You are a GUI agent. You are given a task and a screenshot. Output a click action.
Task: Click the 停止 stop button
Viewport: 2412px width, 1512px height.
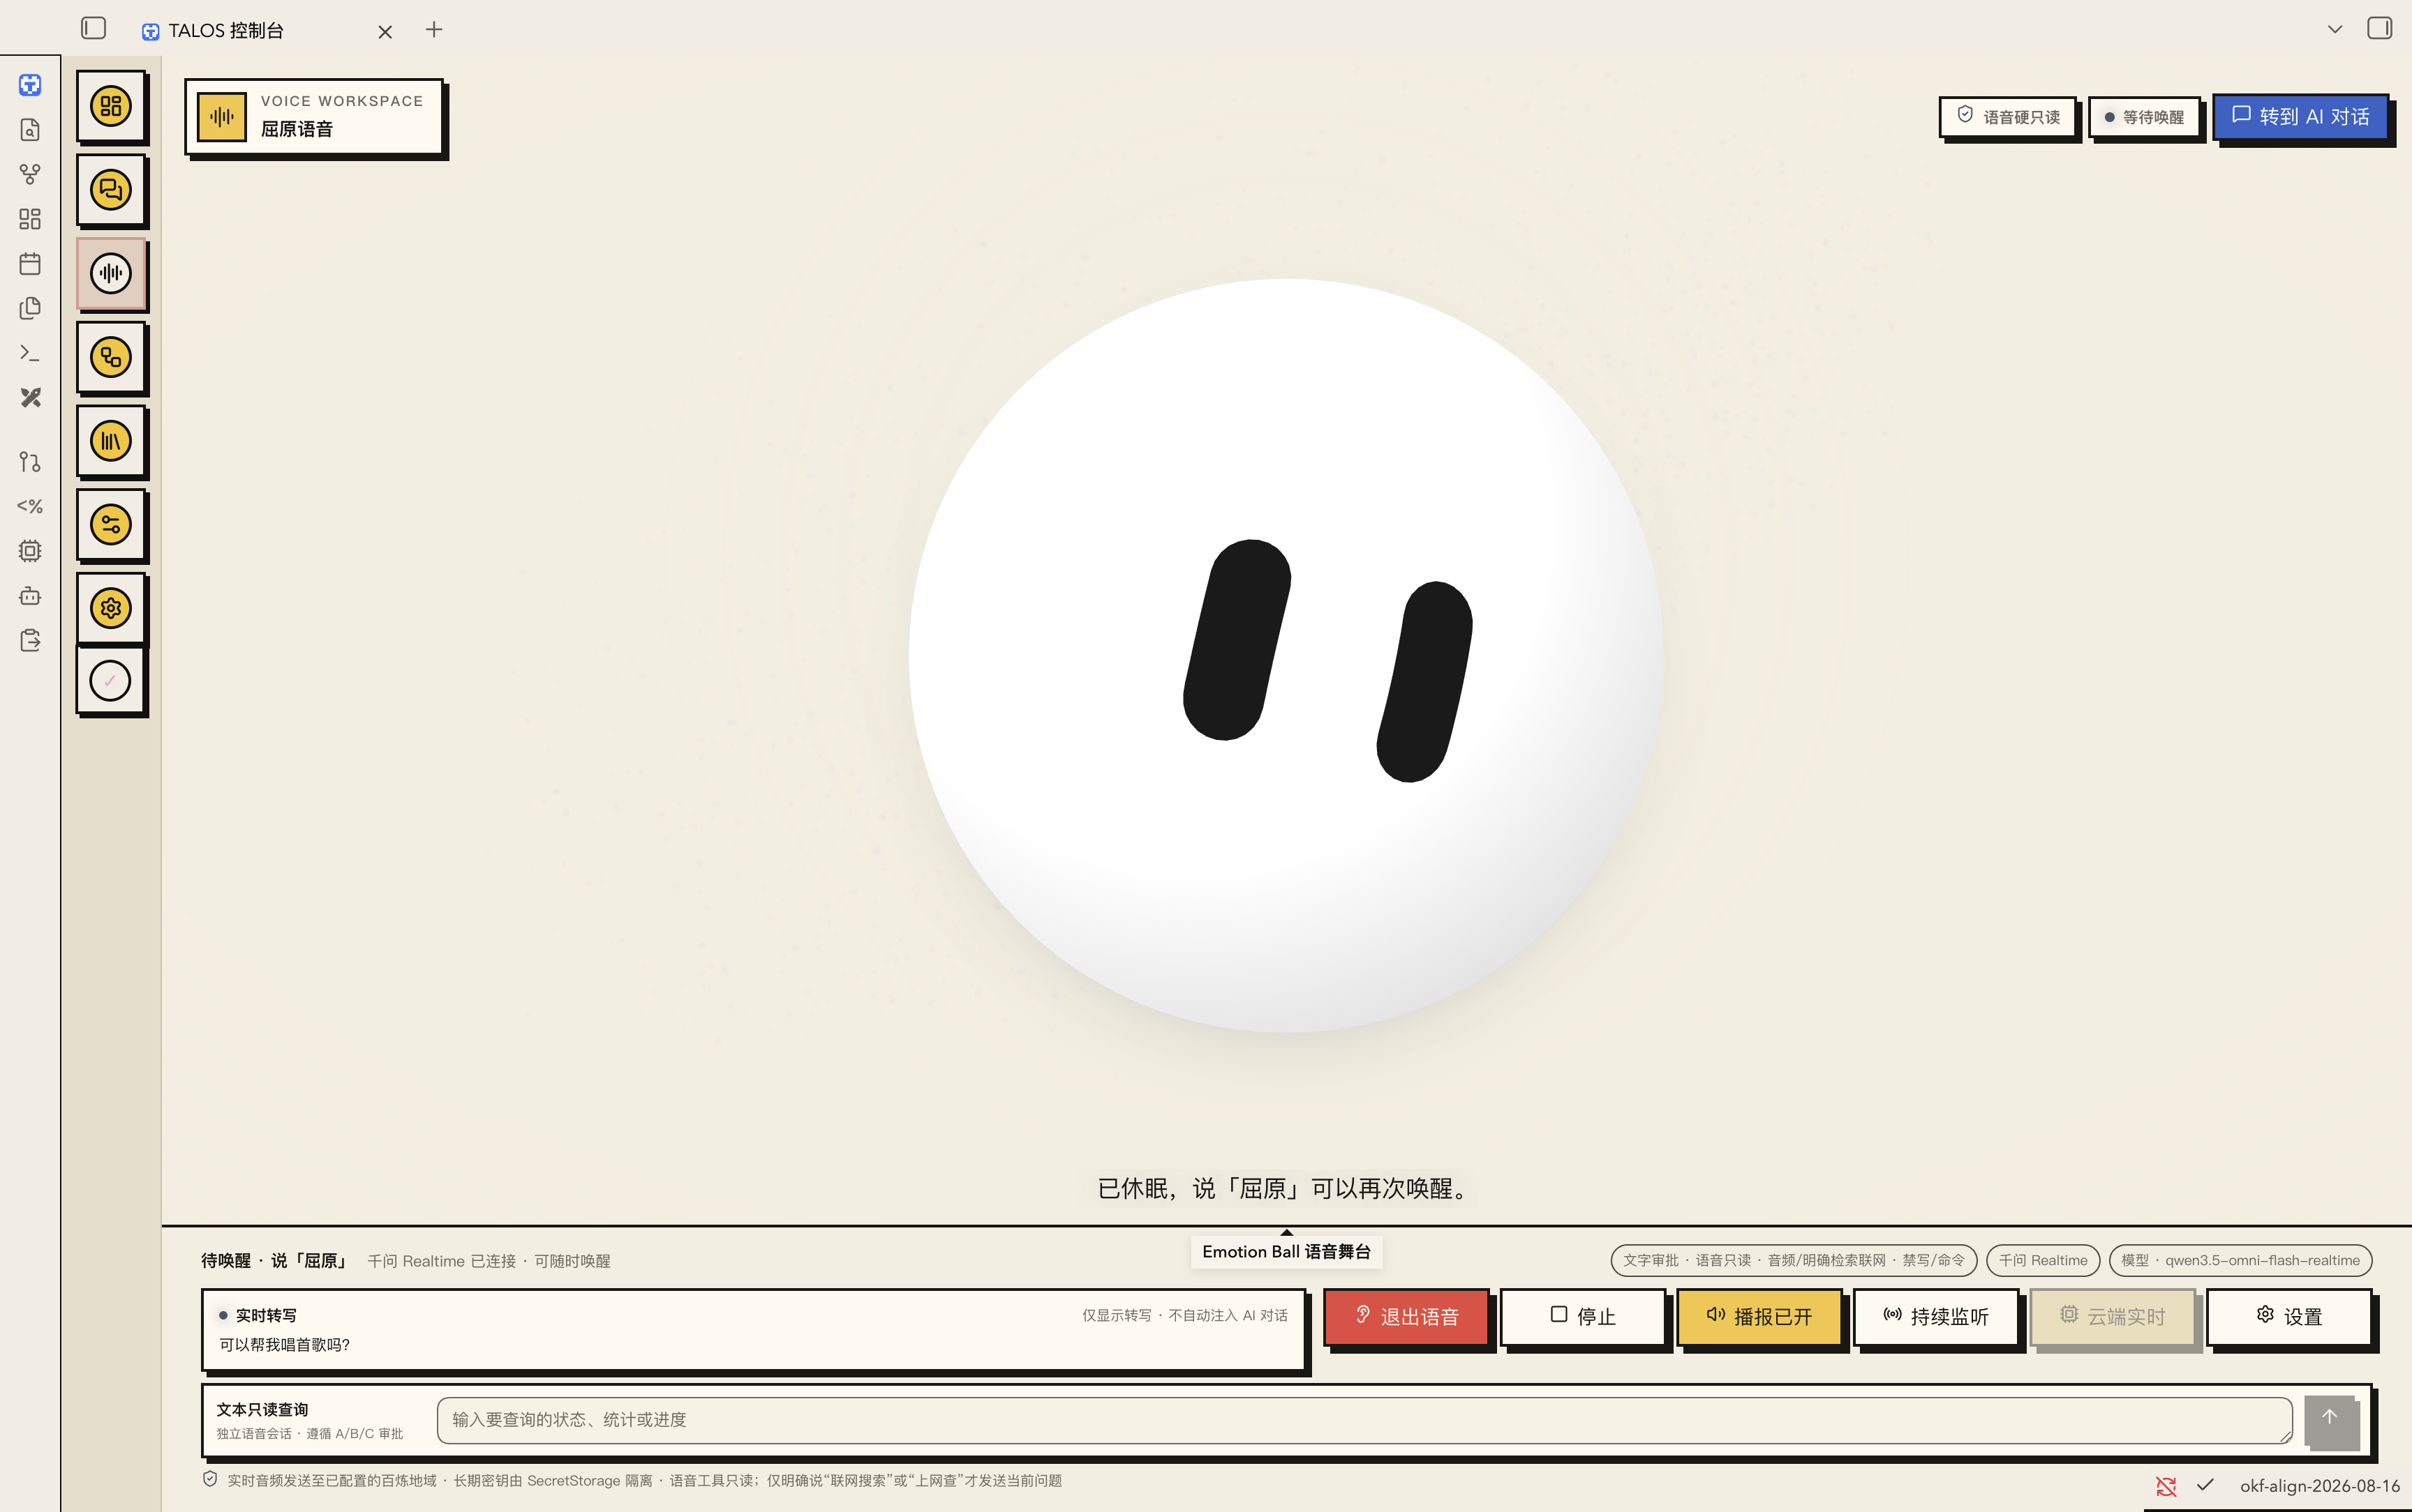pyautogui.click(x=1583, y=1316)
